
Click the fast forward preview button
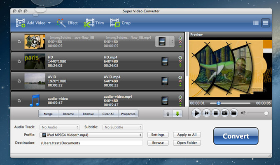click(x=206, y=113)
